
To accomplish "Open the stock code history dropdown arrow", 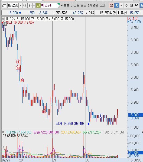I will click(x=20, y=5).
